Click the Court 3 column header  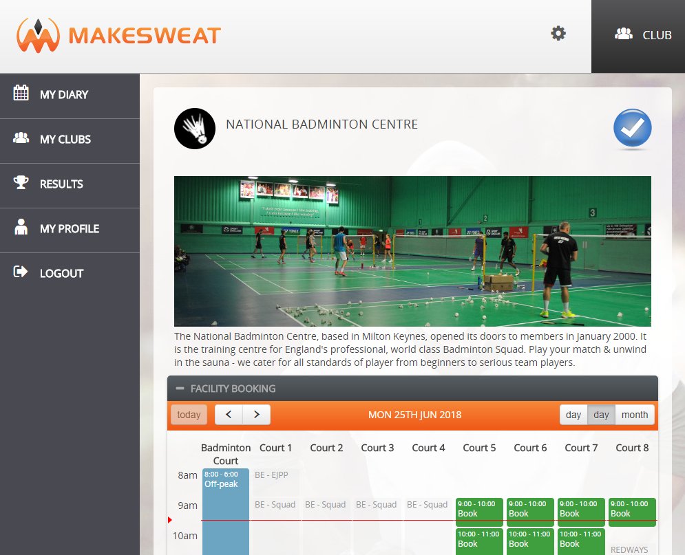pos(377,448)
